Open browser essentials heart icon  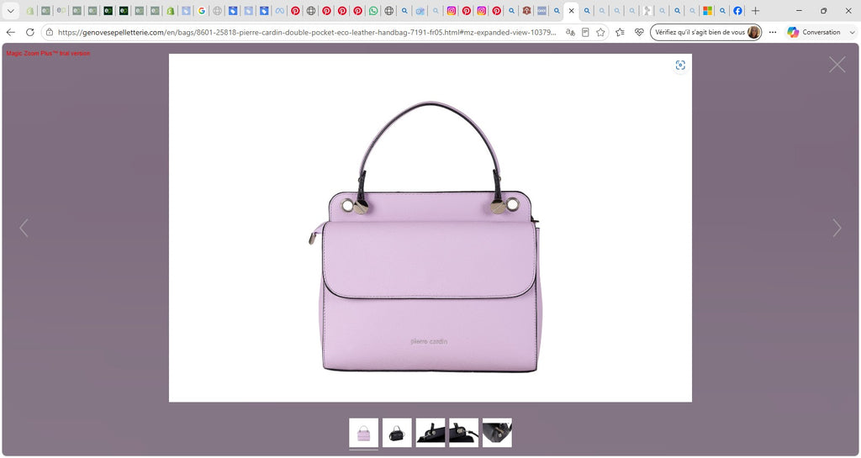[x=639, y=33]
